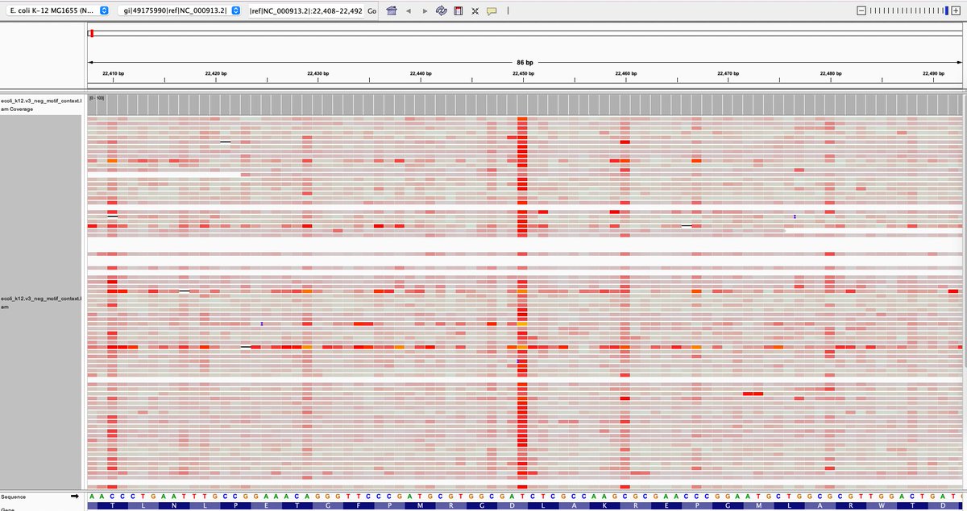The image size is (967, 511).
Task: Select the Sequence track label
Action: click(14, 497)
